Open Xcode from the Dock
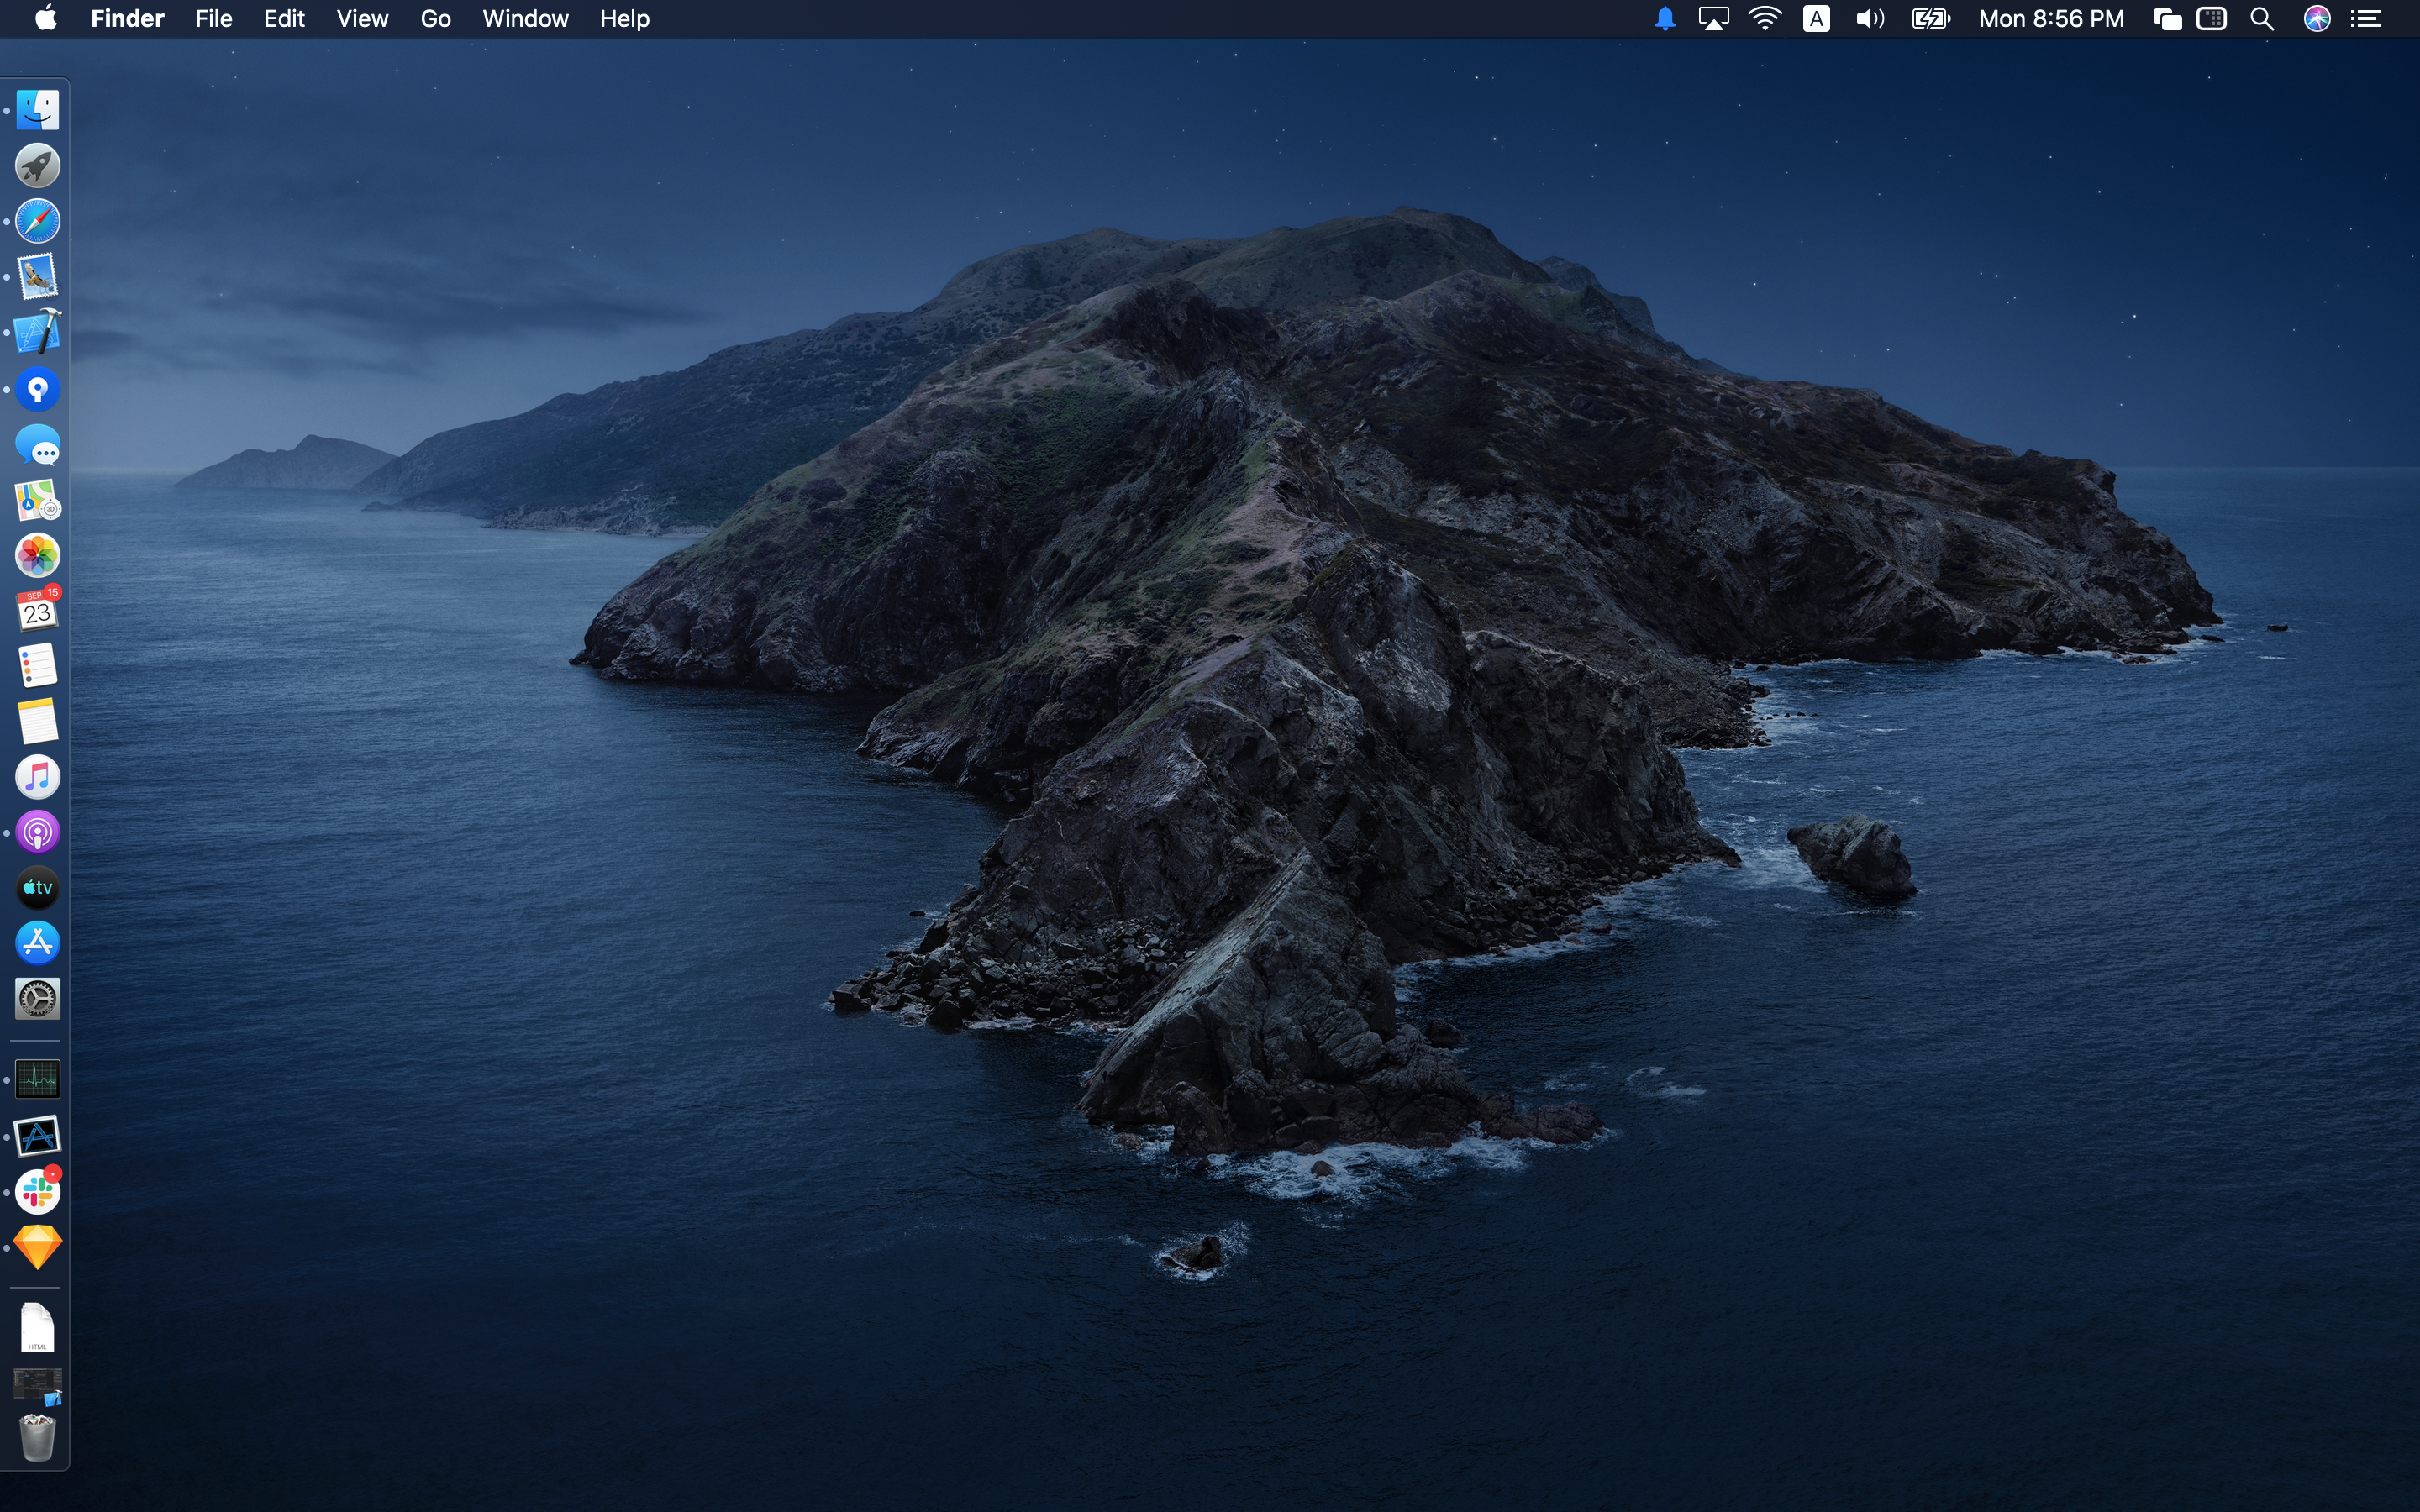This screenshot has width=2420, height=1512. pos(38,332)
